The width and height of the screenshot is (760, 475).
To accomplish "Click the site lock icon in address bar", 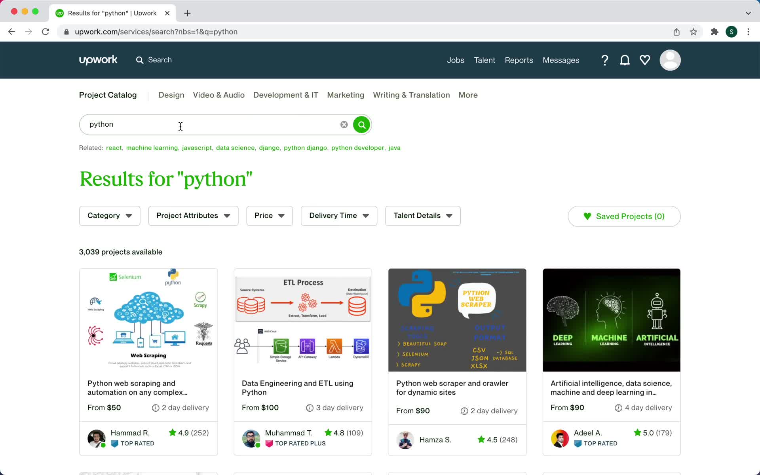I will pos(66,32).
